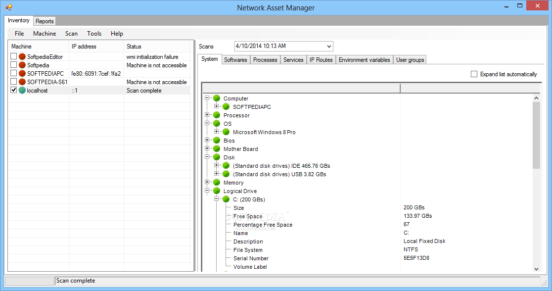This screenshot has width=552, height=291.
Task: Expand the Bios tree node
Action: tap(207, 140)
